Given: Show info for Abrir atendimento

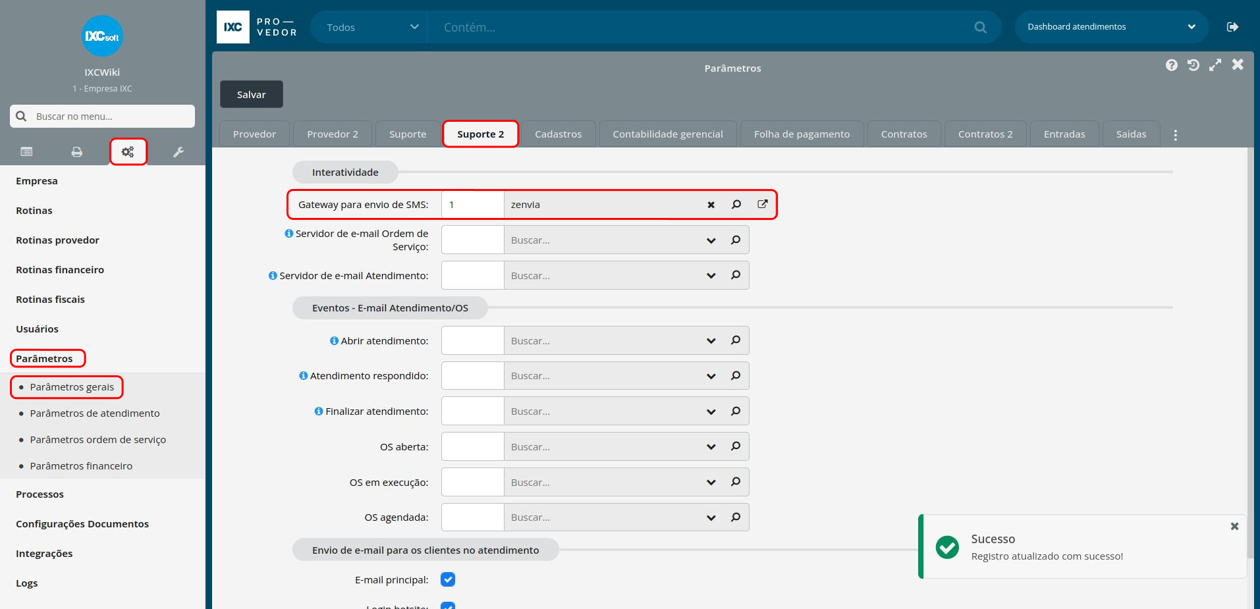Looking at the screenshot, I should point(334,340).
